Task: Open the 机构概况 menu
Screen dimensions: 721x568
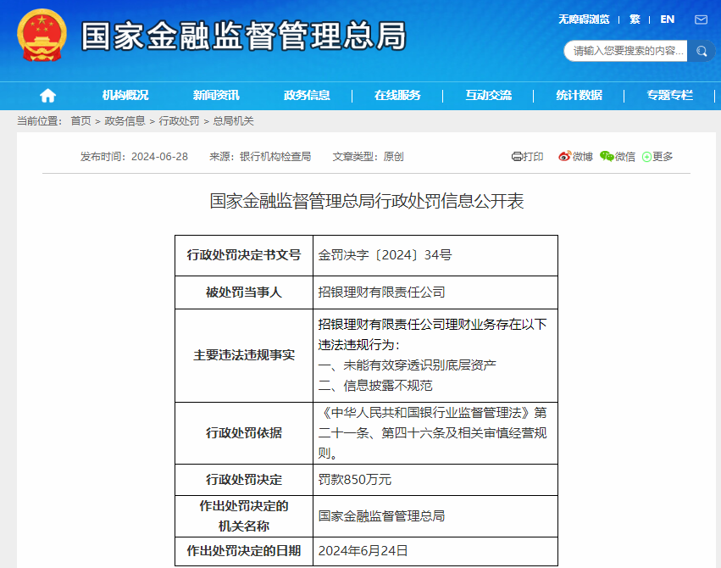Action: (x=125, y=95)
